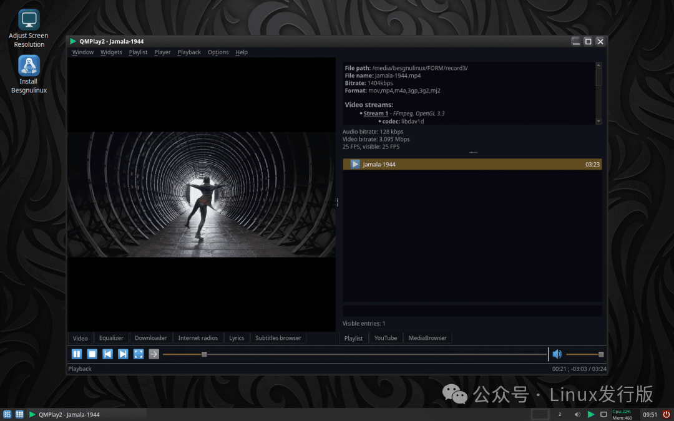Stop the current video
This screenshot has width=674, height=421.
pos(92,354)
